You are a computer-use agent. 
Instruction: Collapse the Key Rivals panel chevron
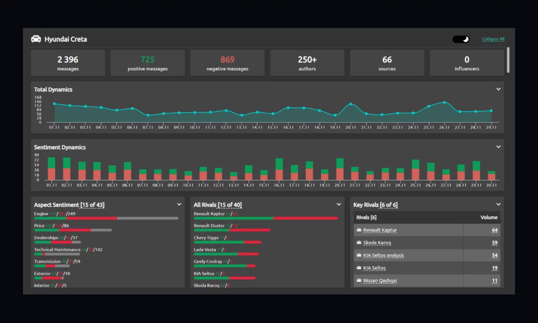(x=498, y=204)
